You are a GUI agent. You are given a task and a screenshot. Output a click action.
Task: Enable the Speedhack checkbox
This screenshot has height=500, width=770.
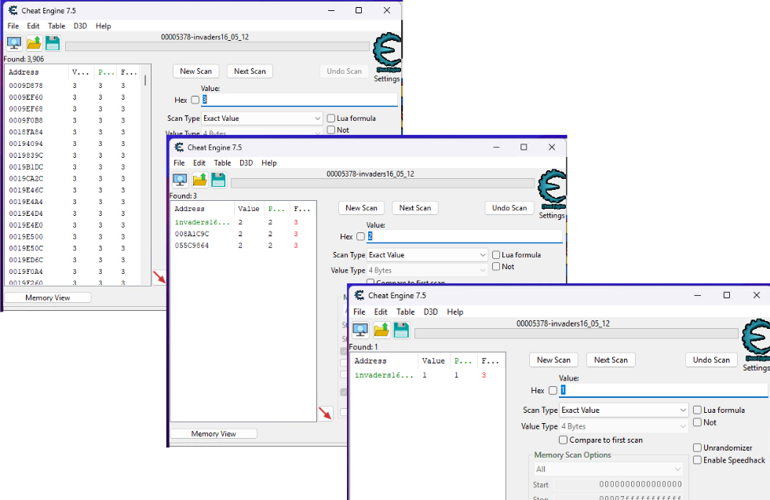tap(698, 460)
